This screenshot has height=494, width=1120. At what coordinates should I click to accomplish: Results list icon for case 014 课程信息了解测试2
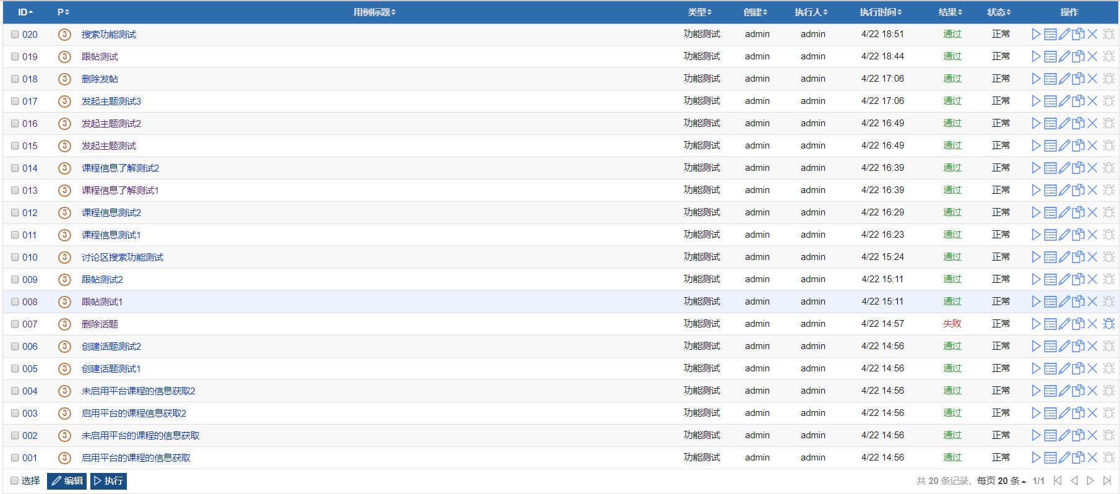coord(1050,168)
